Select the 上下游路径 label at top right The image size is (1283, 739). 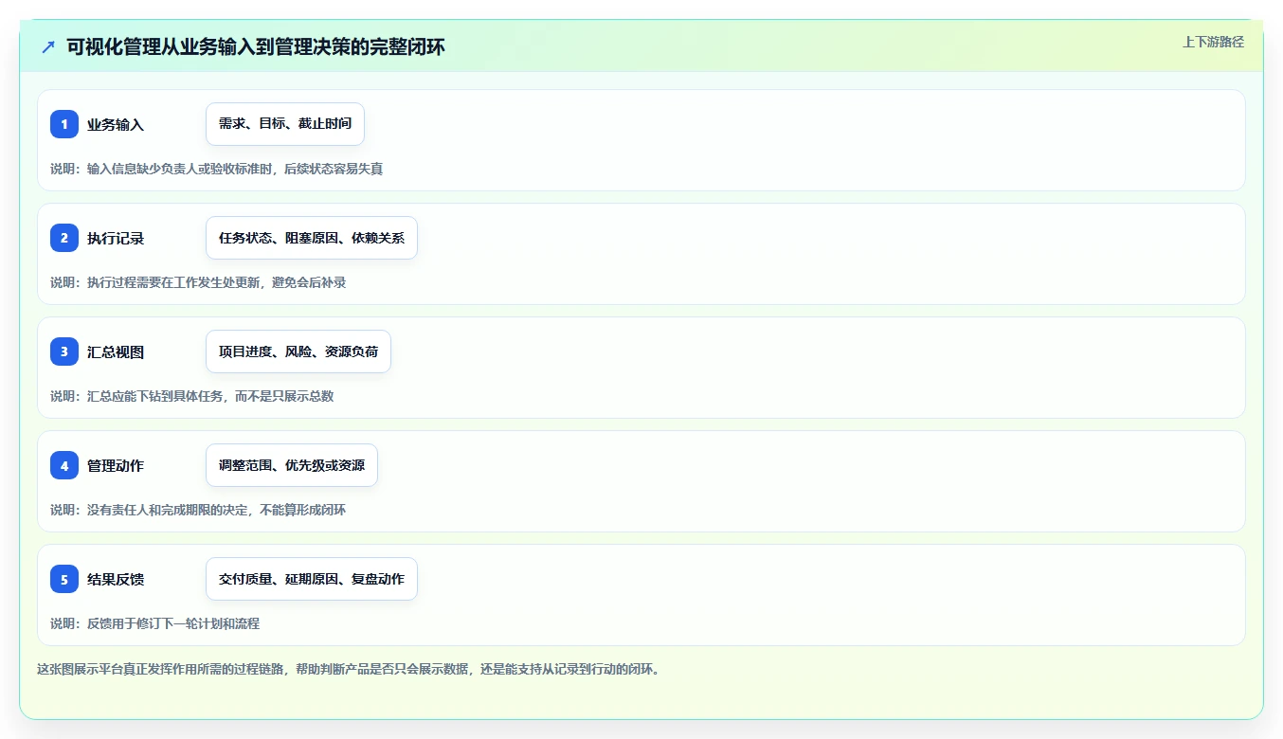(x=1213, y=42)
